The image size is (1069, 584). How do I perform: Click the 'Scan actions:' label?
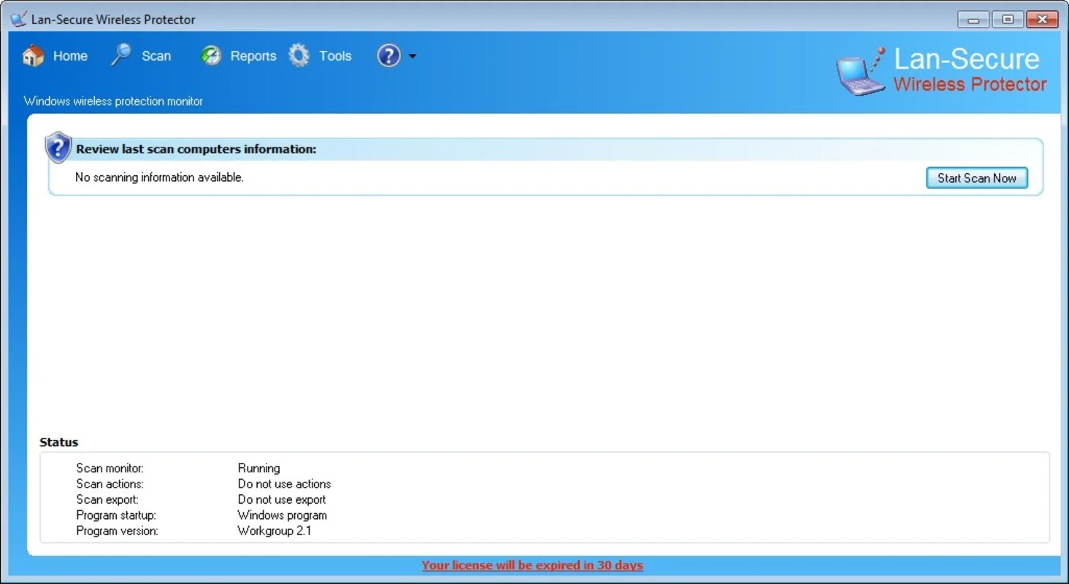pyautogui.click(x=110, y=484)
